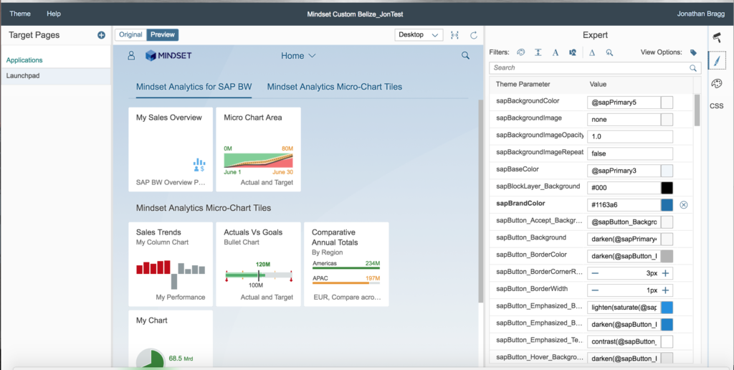The width and height of the screenshot is (734, 370).
Task: Click the gray sapButton_BorderColor swatch
Action: click(667, 256)
